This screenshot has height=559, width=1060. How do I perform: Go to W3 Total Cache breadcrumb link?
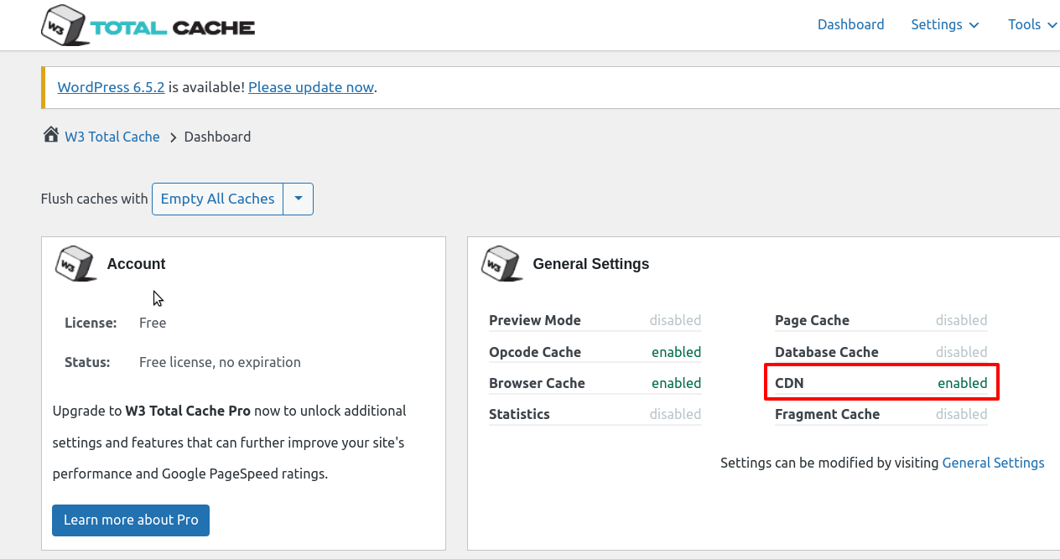[x=112, y=137]
